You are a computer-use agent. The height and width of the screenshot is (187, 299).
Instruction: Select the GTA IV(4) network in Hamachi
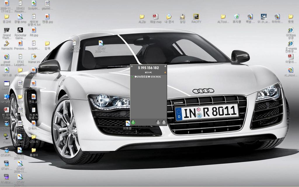click(x=147, y=77)
